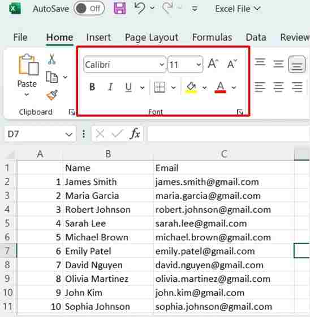Click the Cut scissors icon
The width and height of the screenshot is (310, 317).
click(51, 59)
